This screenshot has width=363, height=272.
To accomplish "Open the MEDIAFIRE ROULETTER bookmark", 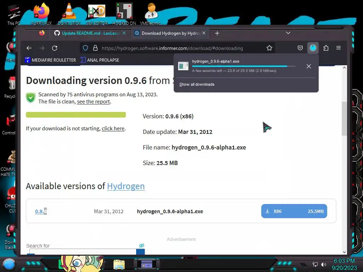I will click(50, 60).
